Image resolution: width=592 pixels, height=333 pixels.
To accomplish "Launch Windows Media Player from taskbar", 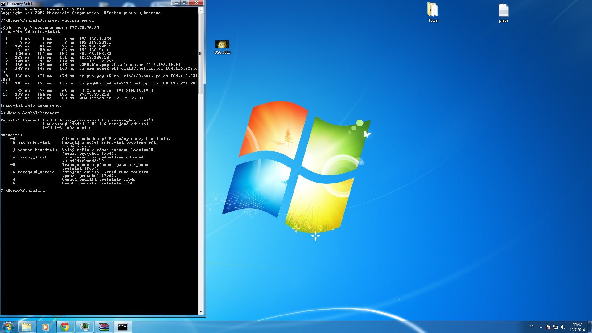I will (46, 327).
